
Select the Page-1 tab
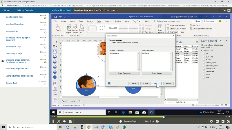64,101
